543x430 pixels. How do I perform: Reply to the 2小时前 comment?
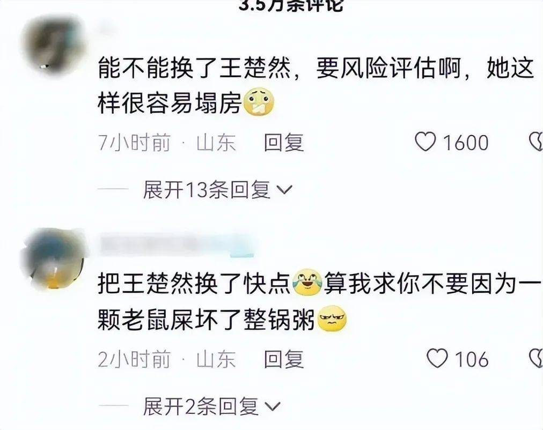[284, 359]
